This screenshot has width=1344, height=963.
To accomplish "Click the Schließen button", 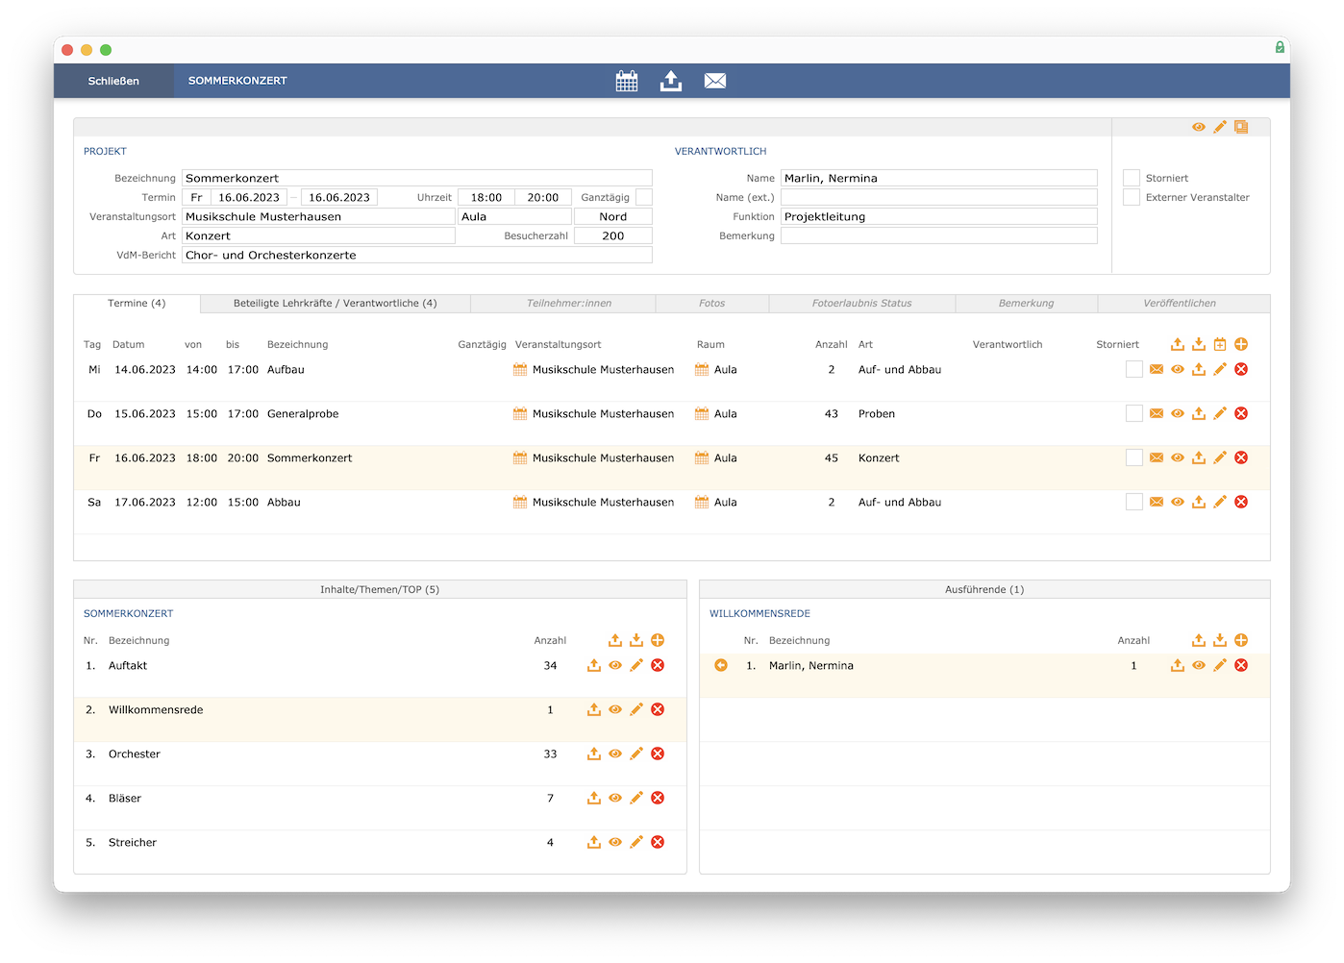I will click(x=113, y=81).
